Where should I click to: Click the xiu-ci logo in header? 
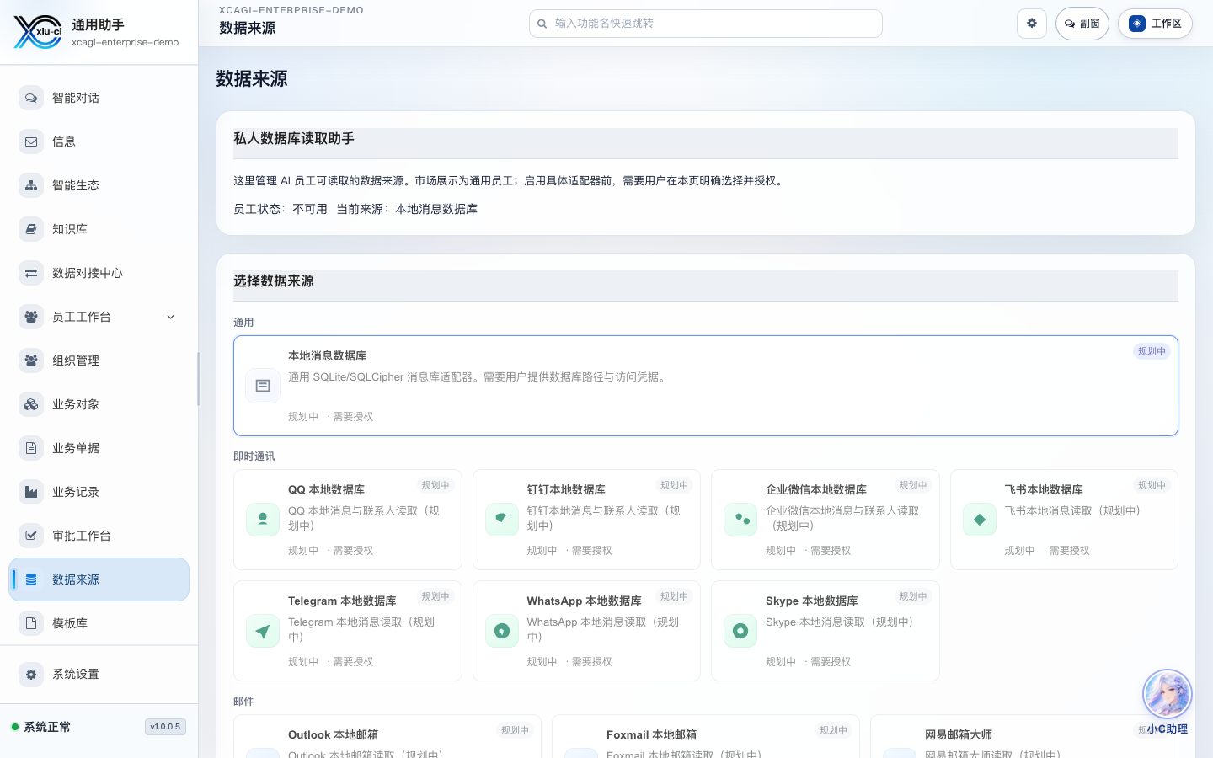38,32
